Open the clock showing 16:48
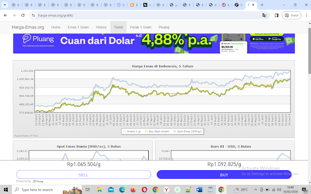Screen dimensions: 311x194 click(x=291, y=190)
